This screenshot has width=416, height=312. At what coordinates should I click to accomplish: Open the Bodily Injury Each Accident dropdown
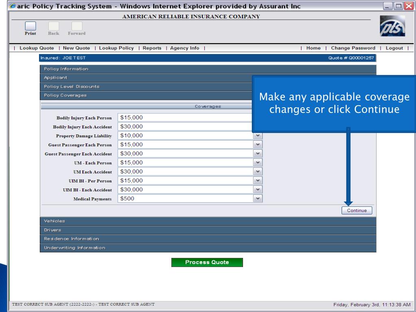[x=185, y=127]
